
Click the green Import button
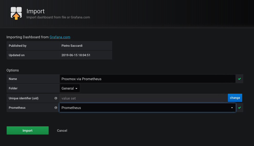pos(28,130)
